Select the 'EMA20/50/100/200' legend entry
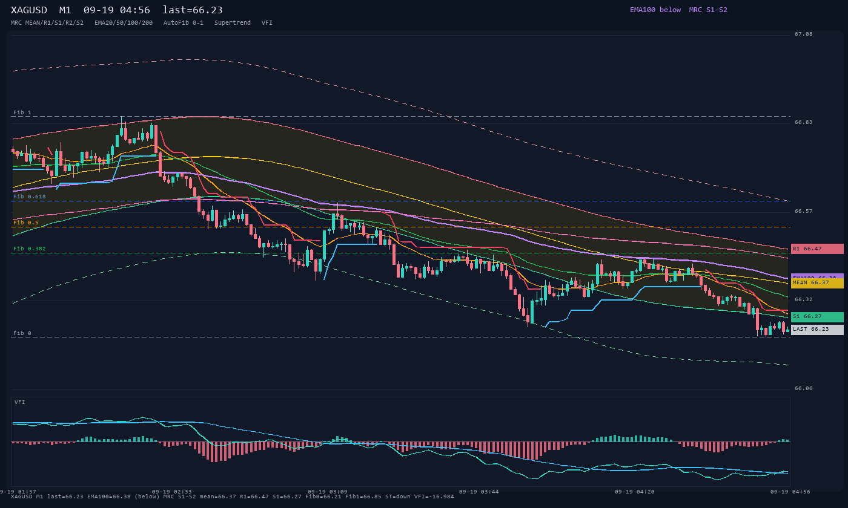 point(124,22)
